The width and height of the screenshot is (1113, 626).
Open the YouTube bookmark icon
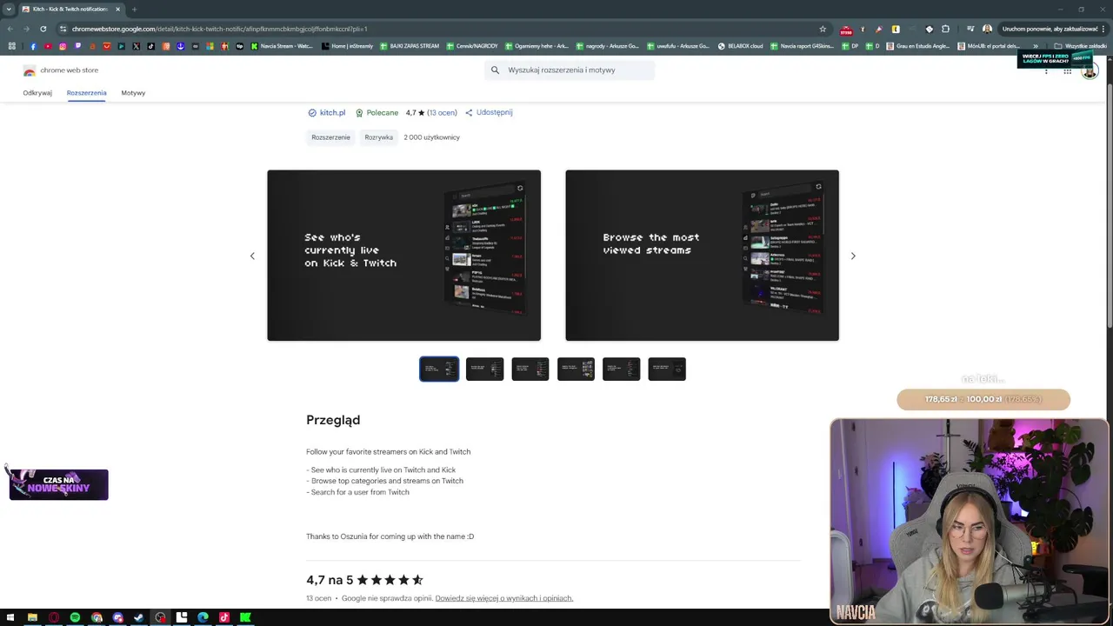(x=48, y=46)
